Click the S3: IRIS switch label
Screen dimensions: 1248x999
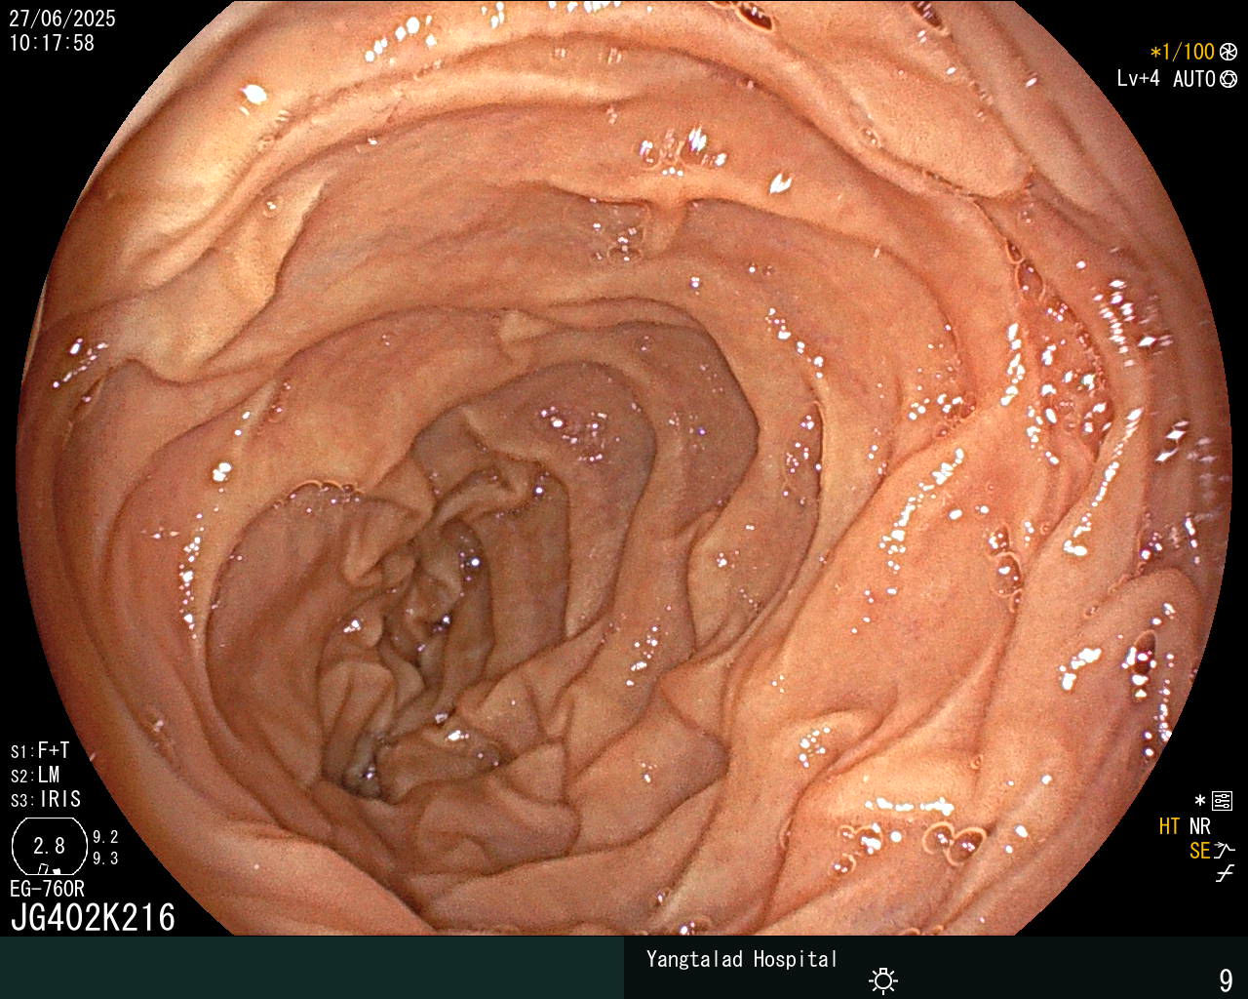[46, 799]
